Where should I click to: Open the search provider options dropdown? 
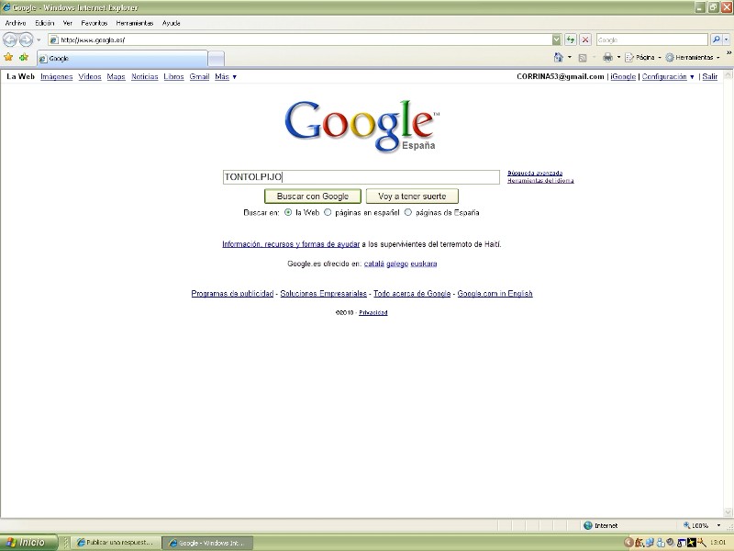[x=727, y=39]
